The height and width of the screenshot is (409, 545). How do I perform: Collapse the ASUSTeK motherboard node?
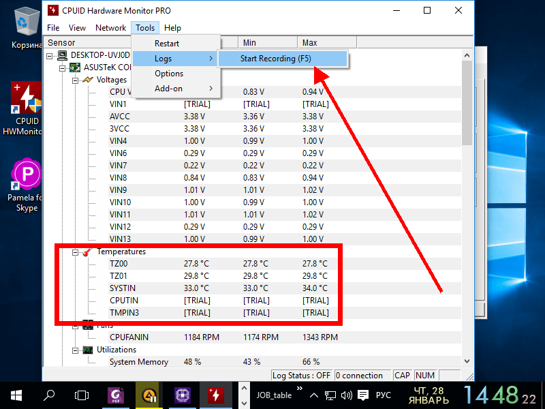pos(62,67)
